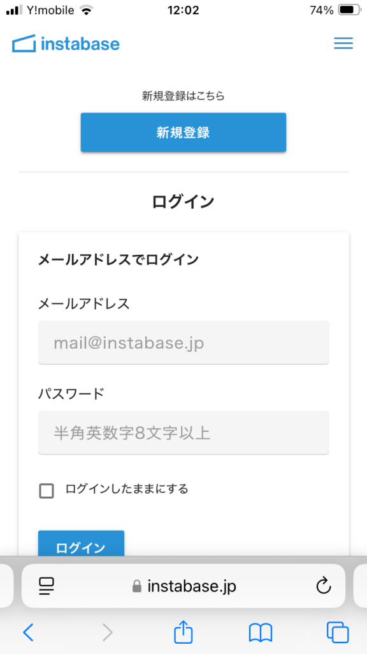The width and height of the screenshot is (367, 654).
Task: Submit with the blue ログイン button
Action: (x=81, y=544)
